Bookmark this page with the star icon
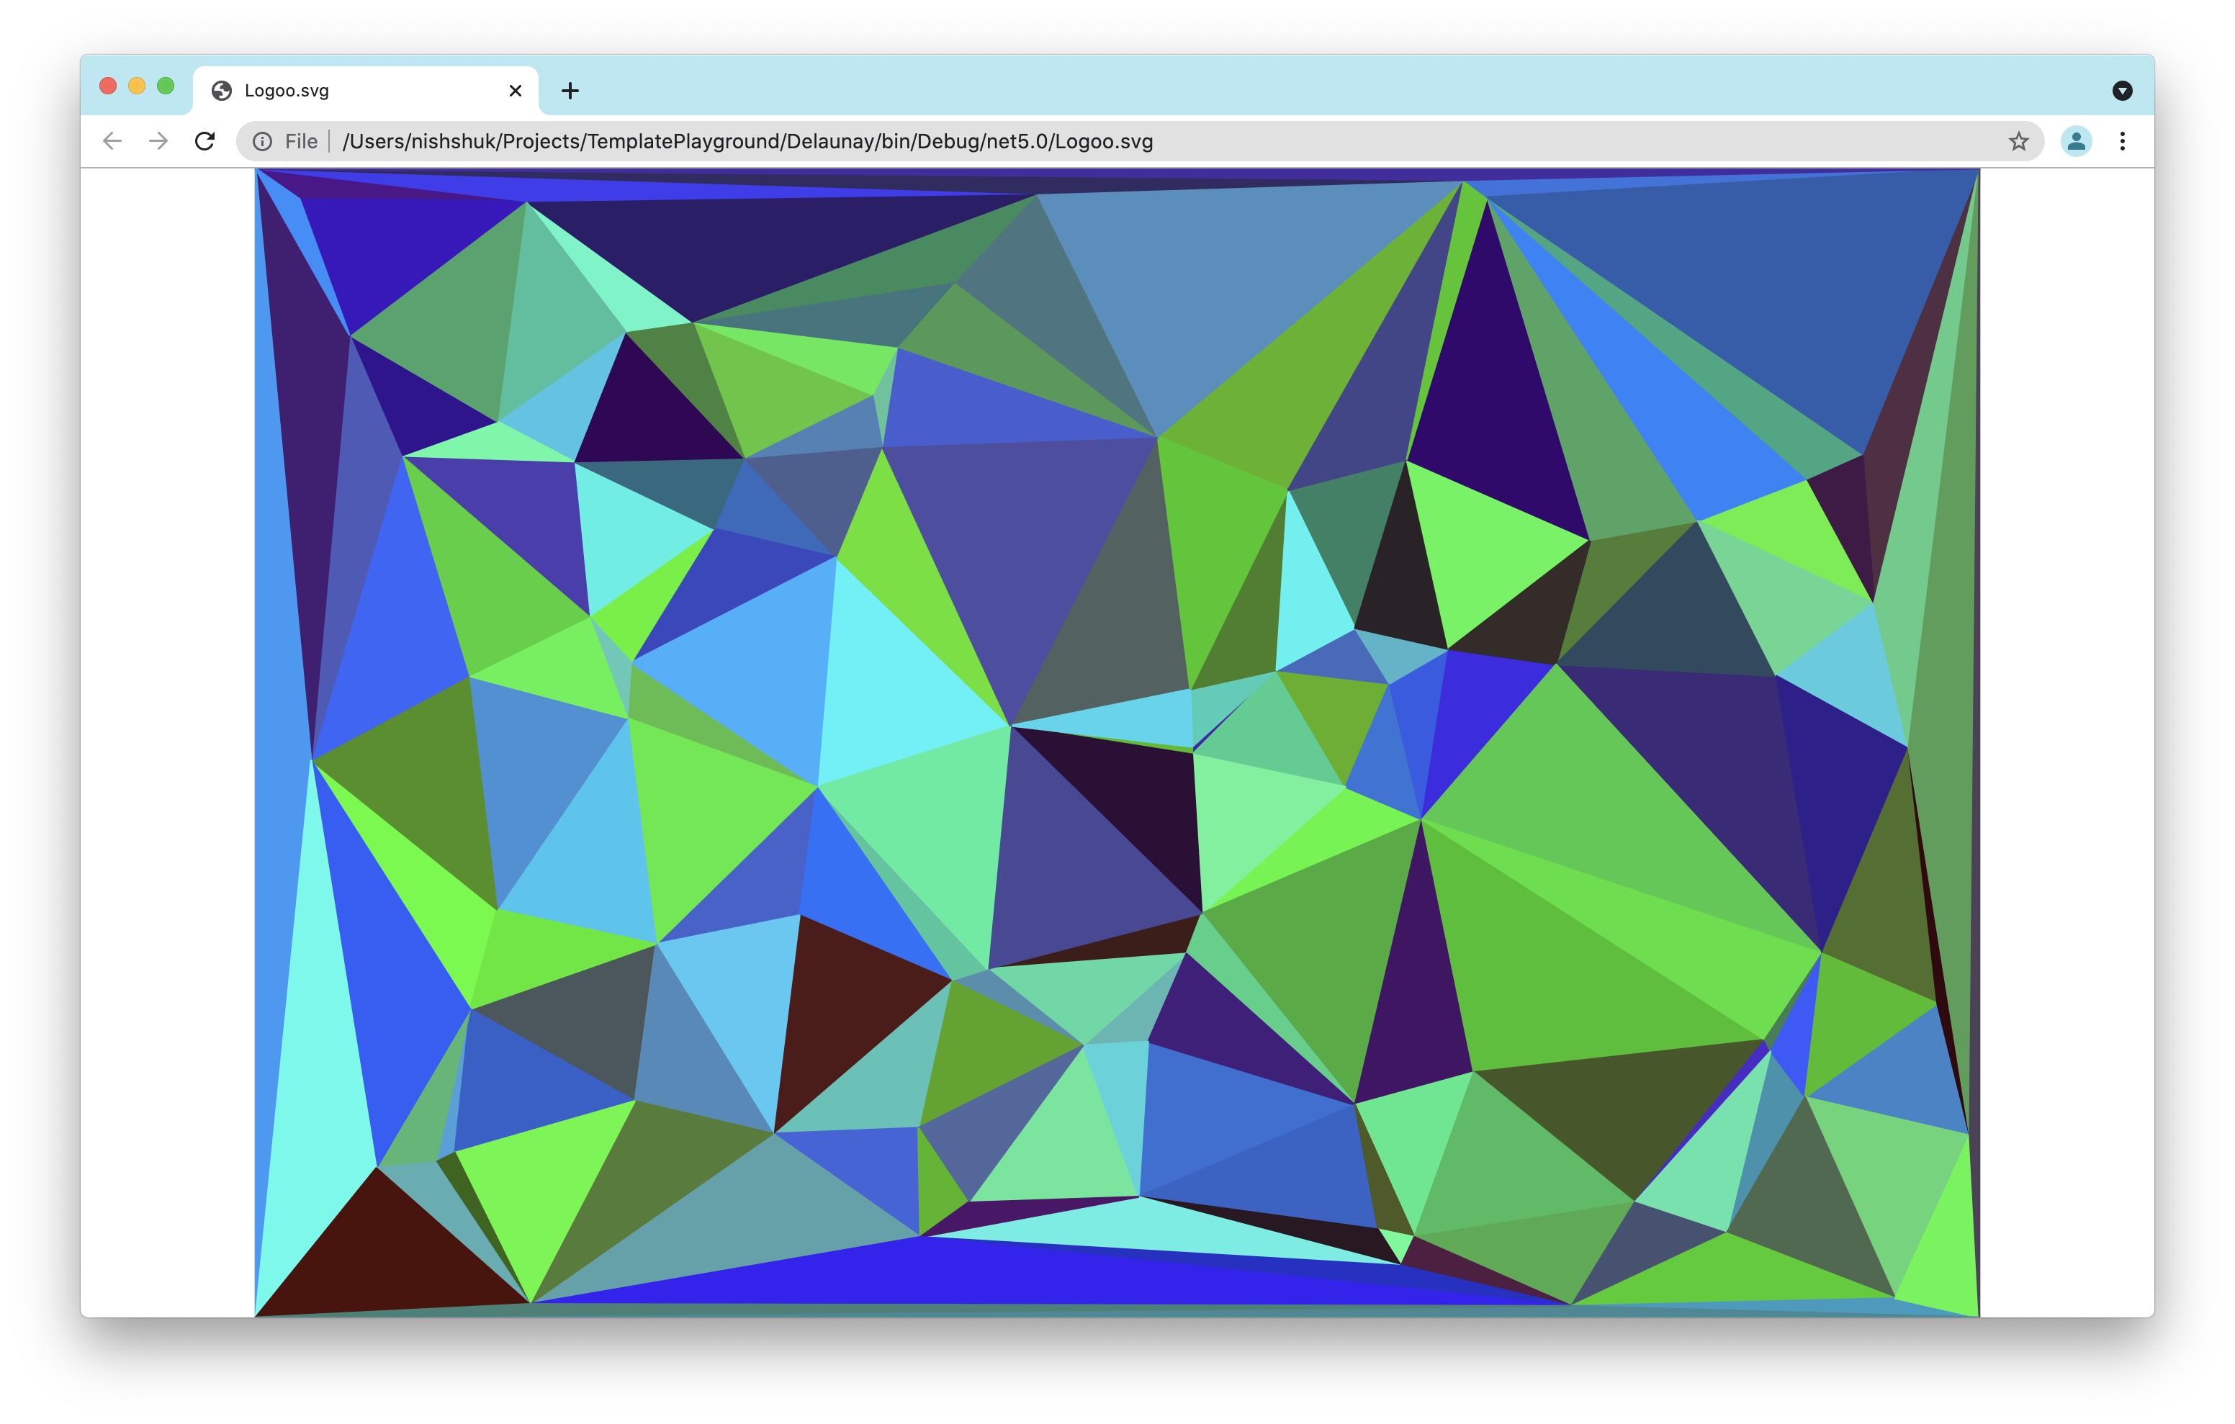The width and height of the screenshot is (2235, 1424). [2019, 141]
